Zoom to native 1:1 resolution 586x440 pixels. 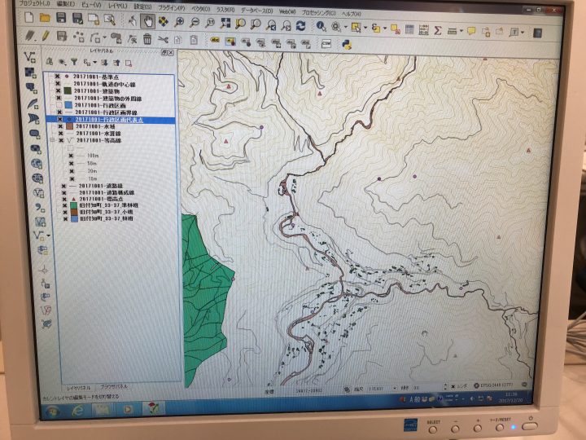[210, 23]
